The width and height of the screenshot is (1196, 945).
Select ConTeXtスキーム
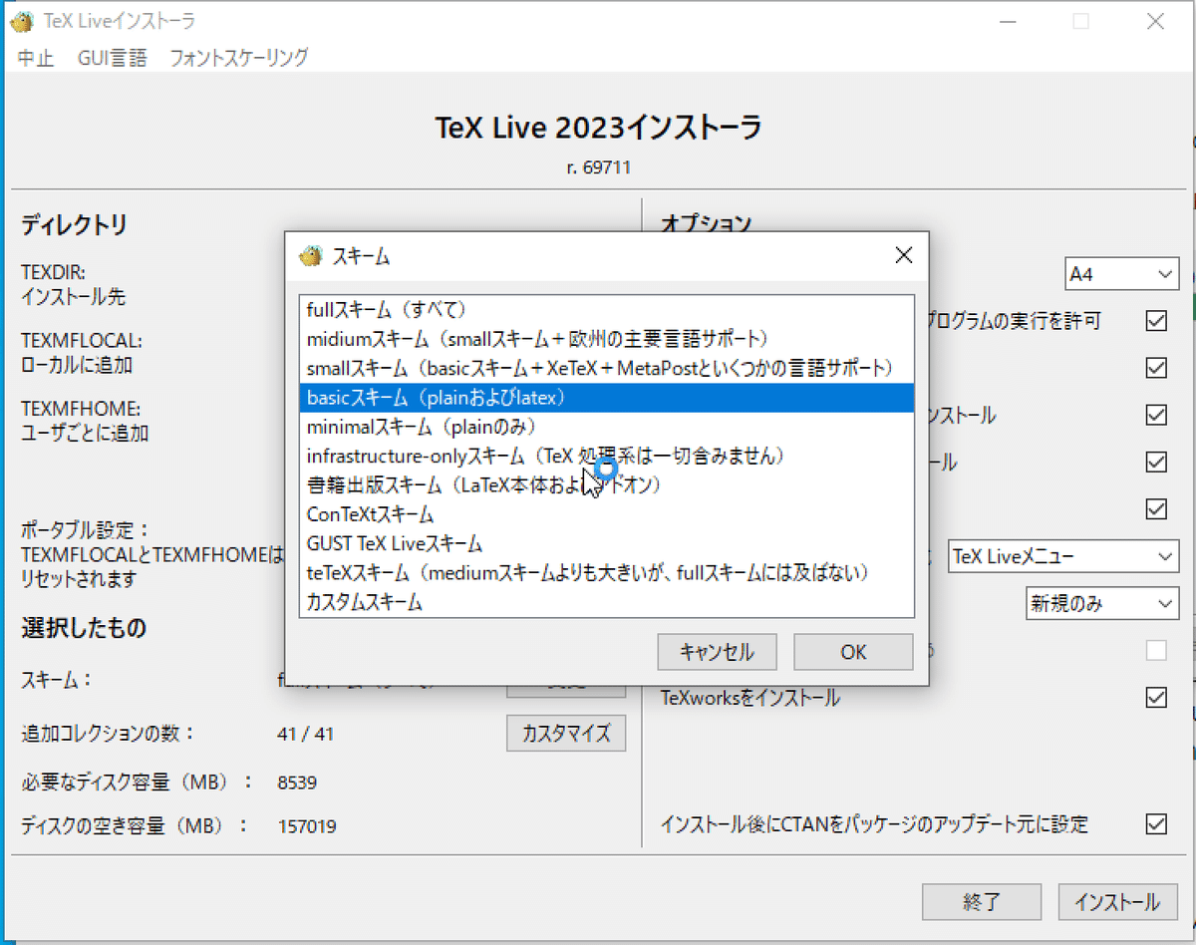(x=606, y=515)
